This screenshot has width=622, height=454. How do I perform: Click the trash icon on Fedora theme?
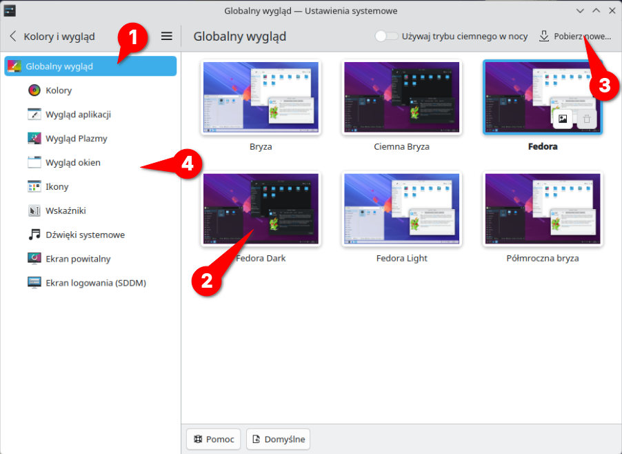[586, 119]
